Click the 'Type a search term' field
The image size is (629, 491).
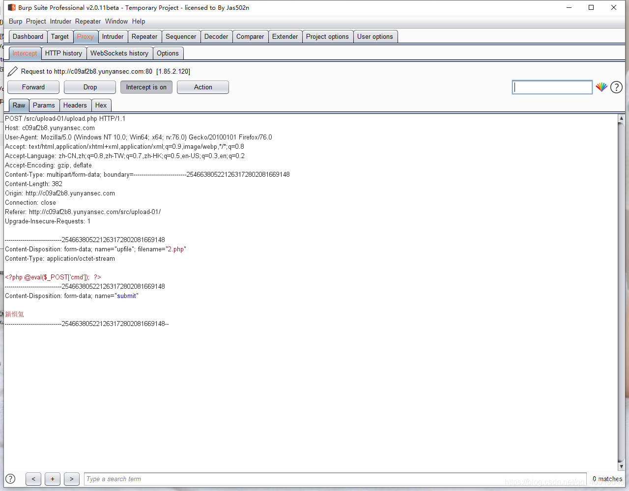click(335, 479)
